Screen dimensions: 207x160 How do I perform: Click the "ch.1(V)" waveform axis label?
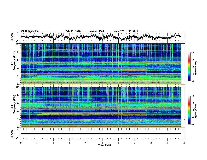(12, 37)
